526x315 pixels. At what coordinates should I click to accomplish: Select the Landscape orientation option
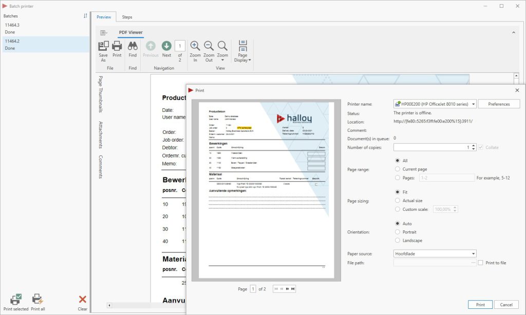click(x=398, y=241)
